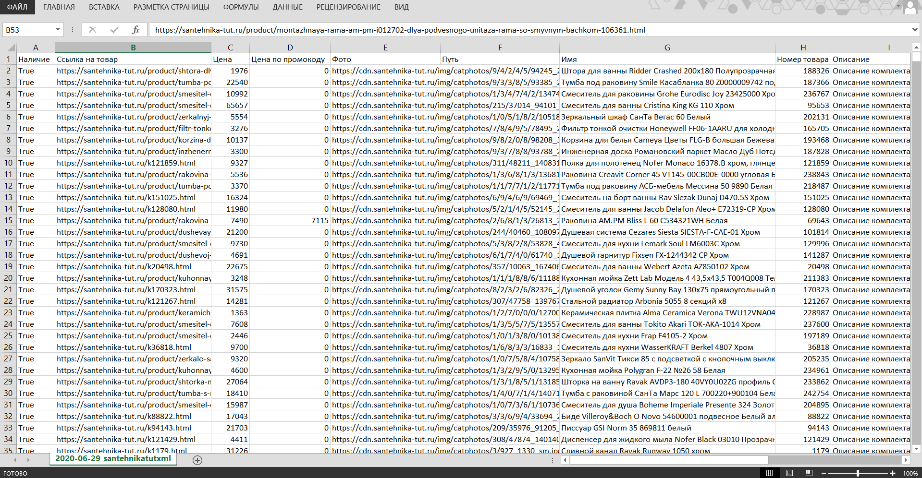Click link cell 'https://santehnika-tut.ru/k151025.html'
The width and height of the screenshot is (922, 478).
(133, 197)
